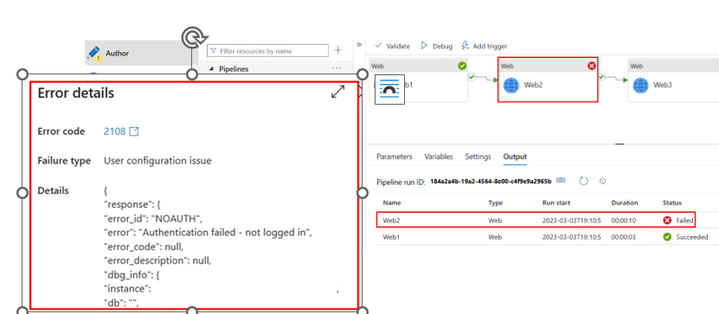719x314 pixels.
Task: Click the Web2 globe activity icon
Action: point(511,86)
